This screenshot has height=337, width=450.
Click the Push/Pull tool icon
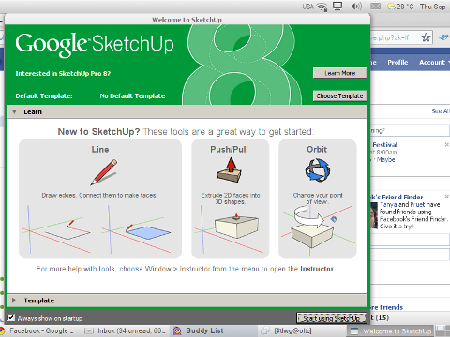(230, 169)
